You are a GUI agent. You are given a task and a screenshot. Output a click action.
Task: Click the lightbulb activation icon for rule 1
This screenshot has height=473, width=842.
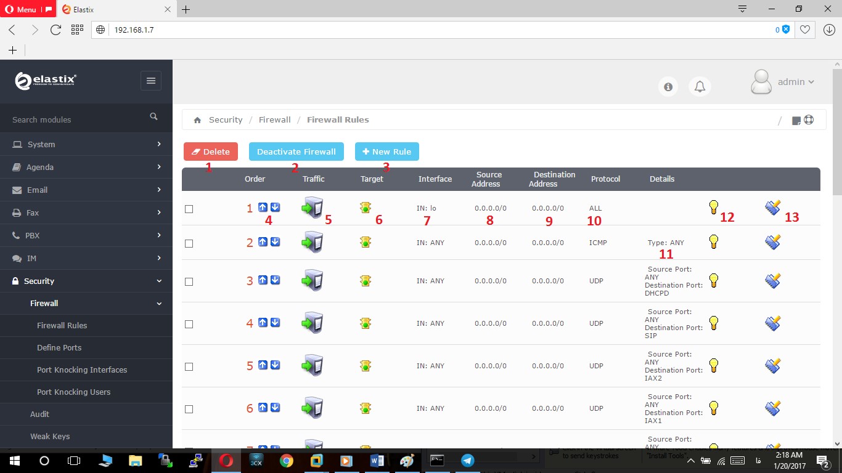tap(713, 207)
